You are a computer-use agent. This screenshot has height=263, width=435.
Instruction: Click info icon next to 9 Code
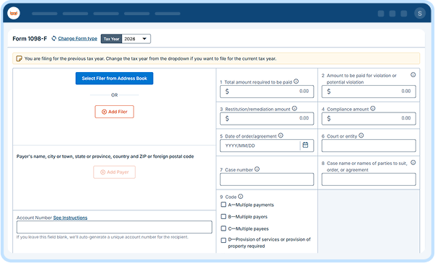coord(240,197)
